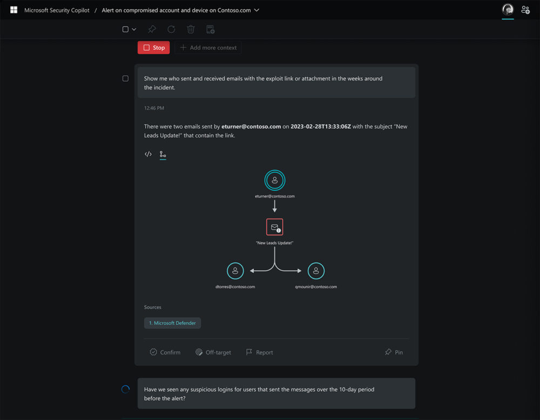Select the eturner@contoso.com sender node
The width and height of the screenshot is (540, 420).
tap(274, 180)
